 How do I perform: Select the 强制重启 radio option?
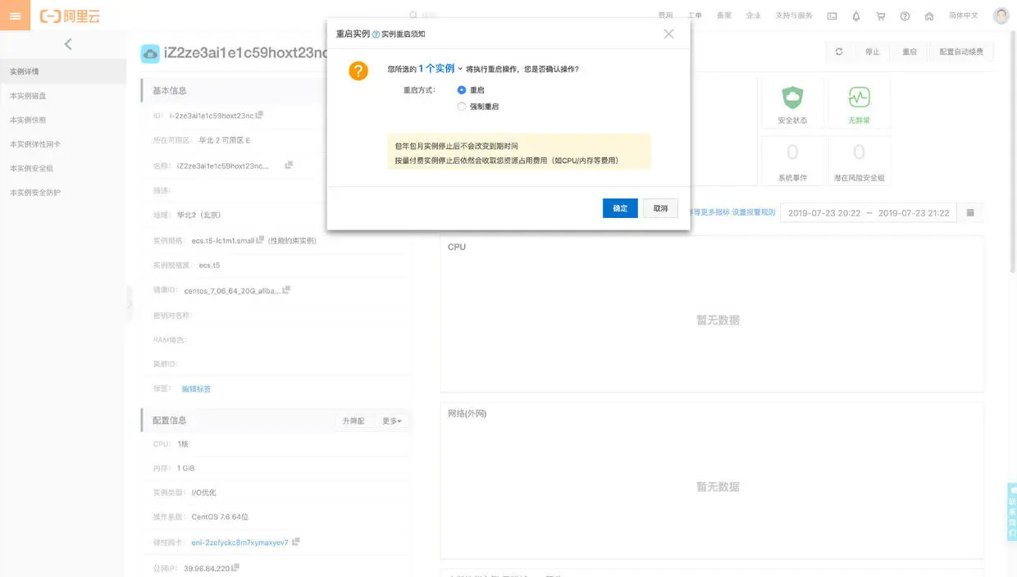pos(462,107)
